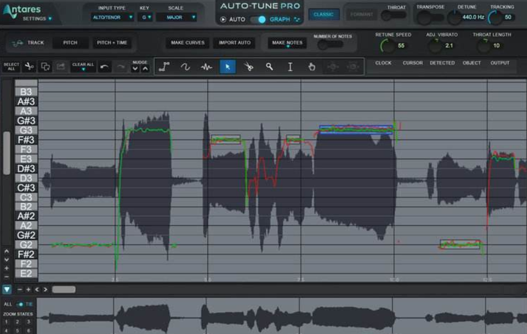Click the Import Auto button

[235, 42]
